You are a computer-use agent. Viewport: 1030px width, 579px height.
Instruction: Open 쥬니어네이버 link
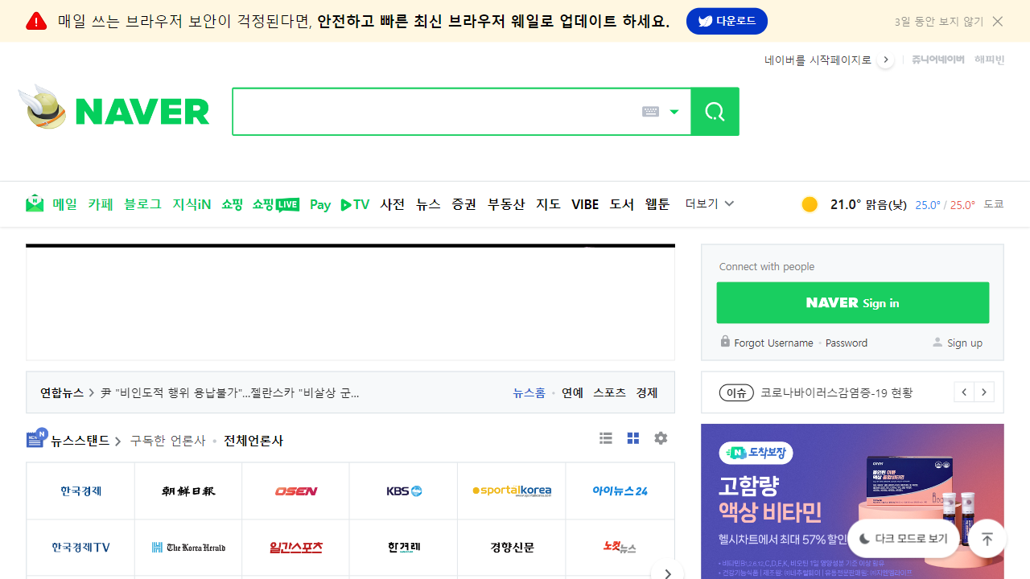click(938, 60)
